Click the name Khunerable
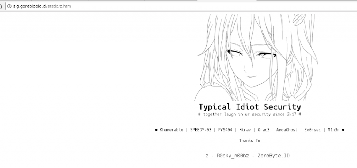Viewport: 357px width, 168px height. [x=172, y=130]
